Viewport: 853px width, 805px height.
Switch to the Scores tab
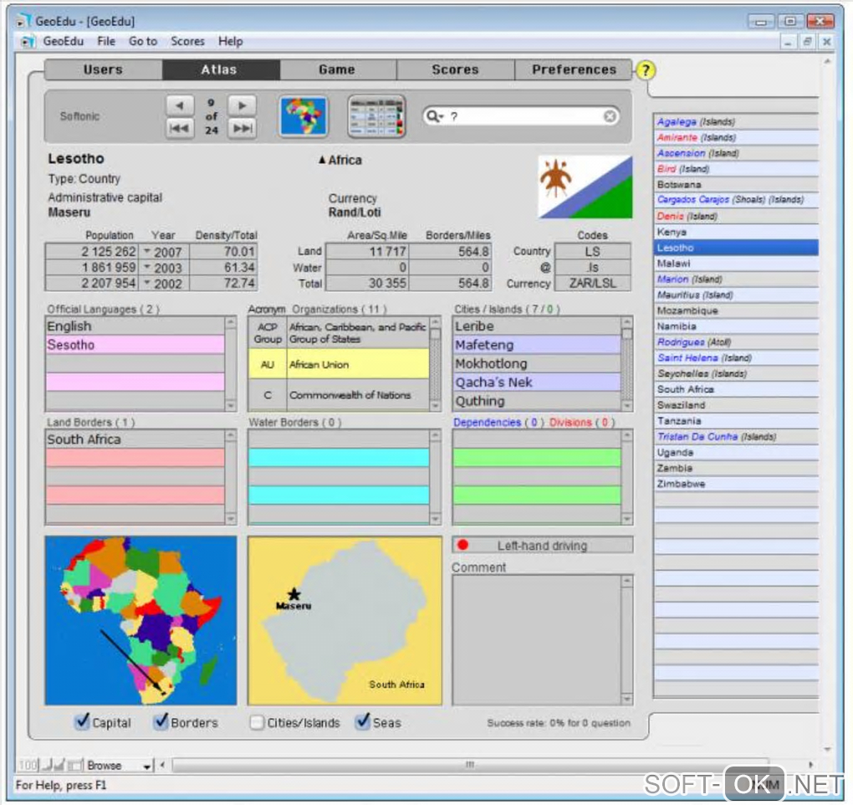click(x=455, y=69)
